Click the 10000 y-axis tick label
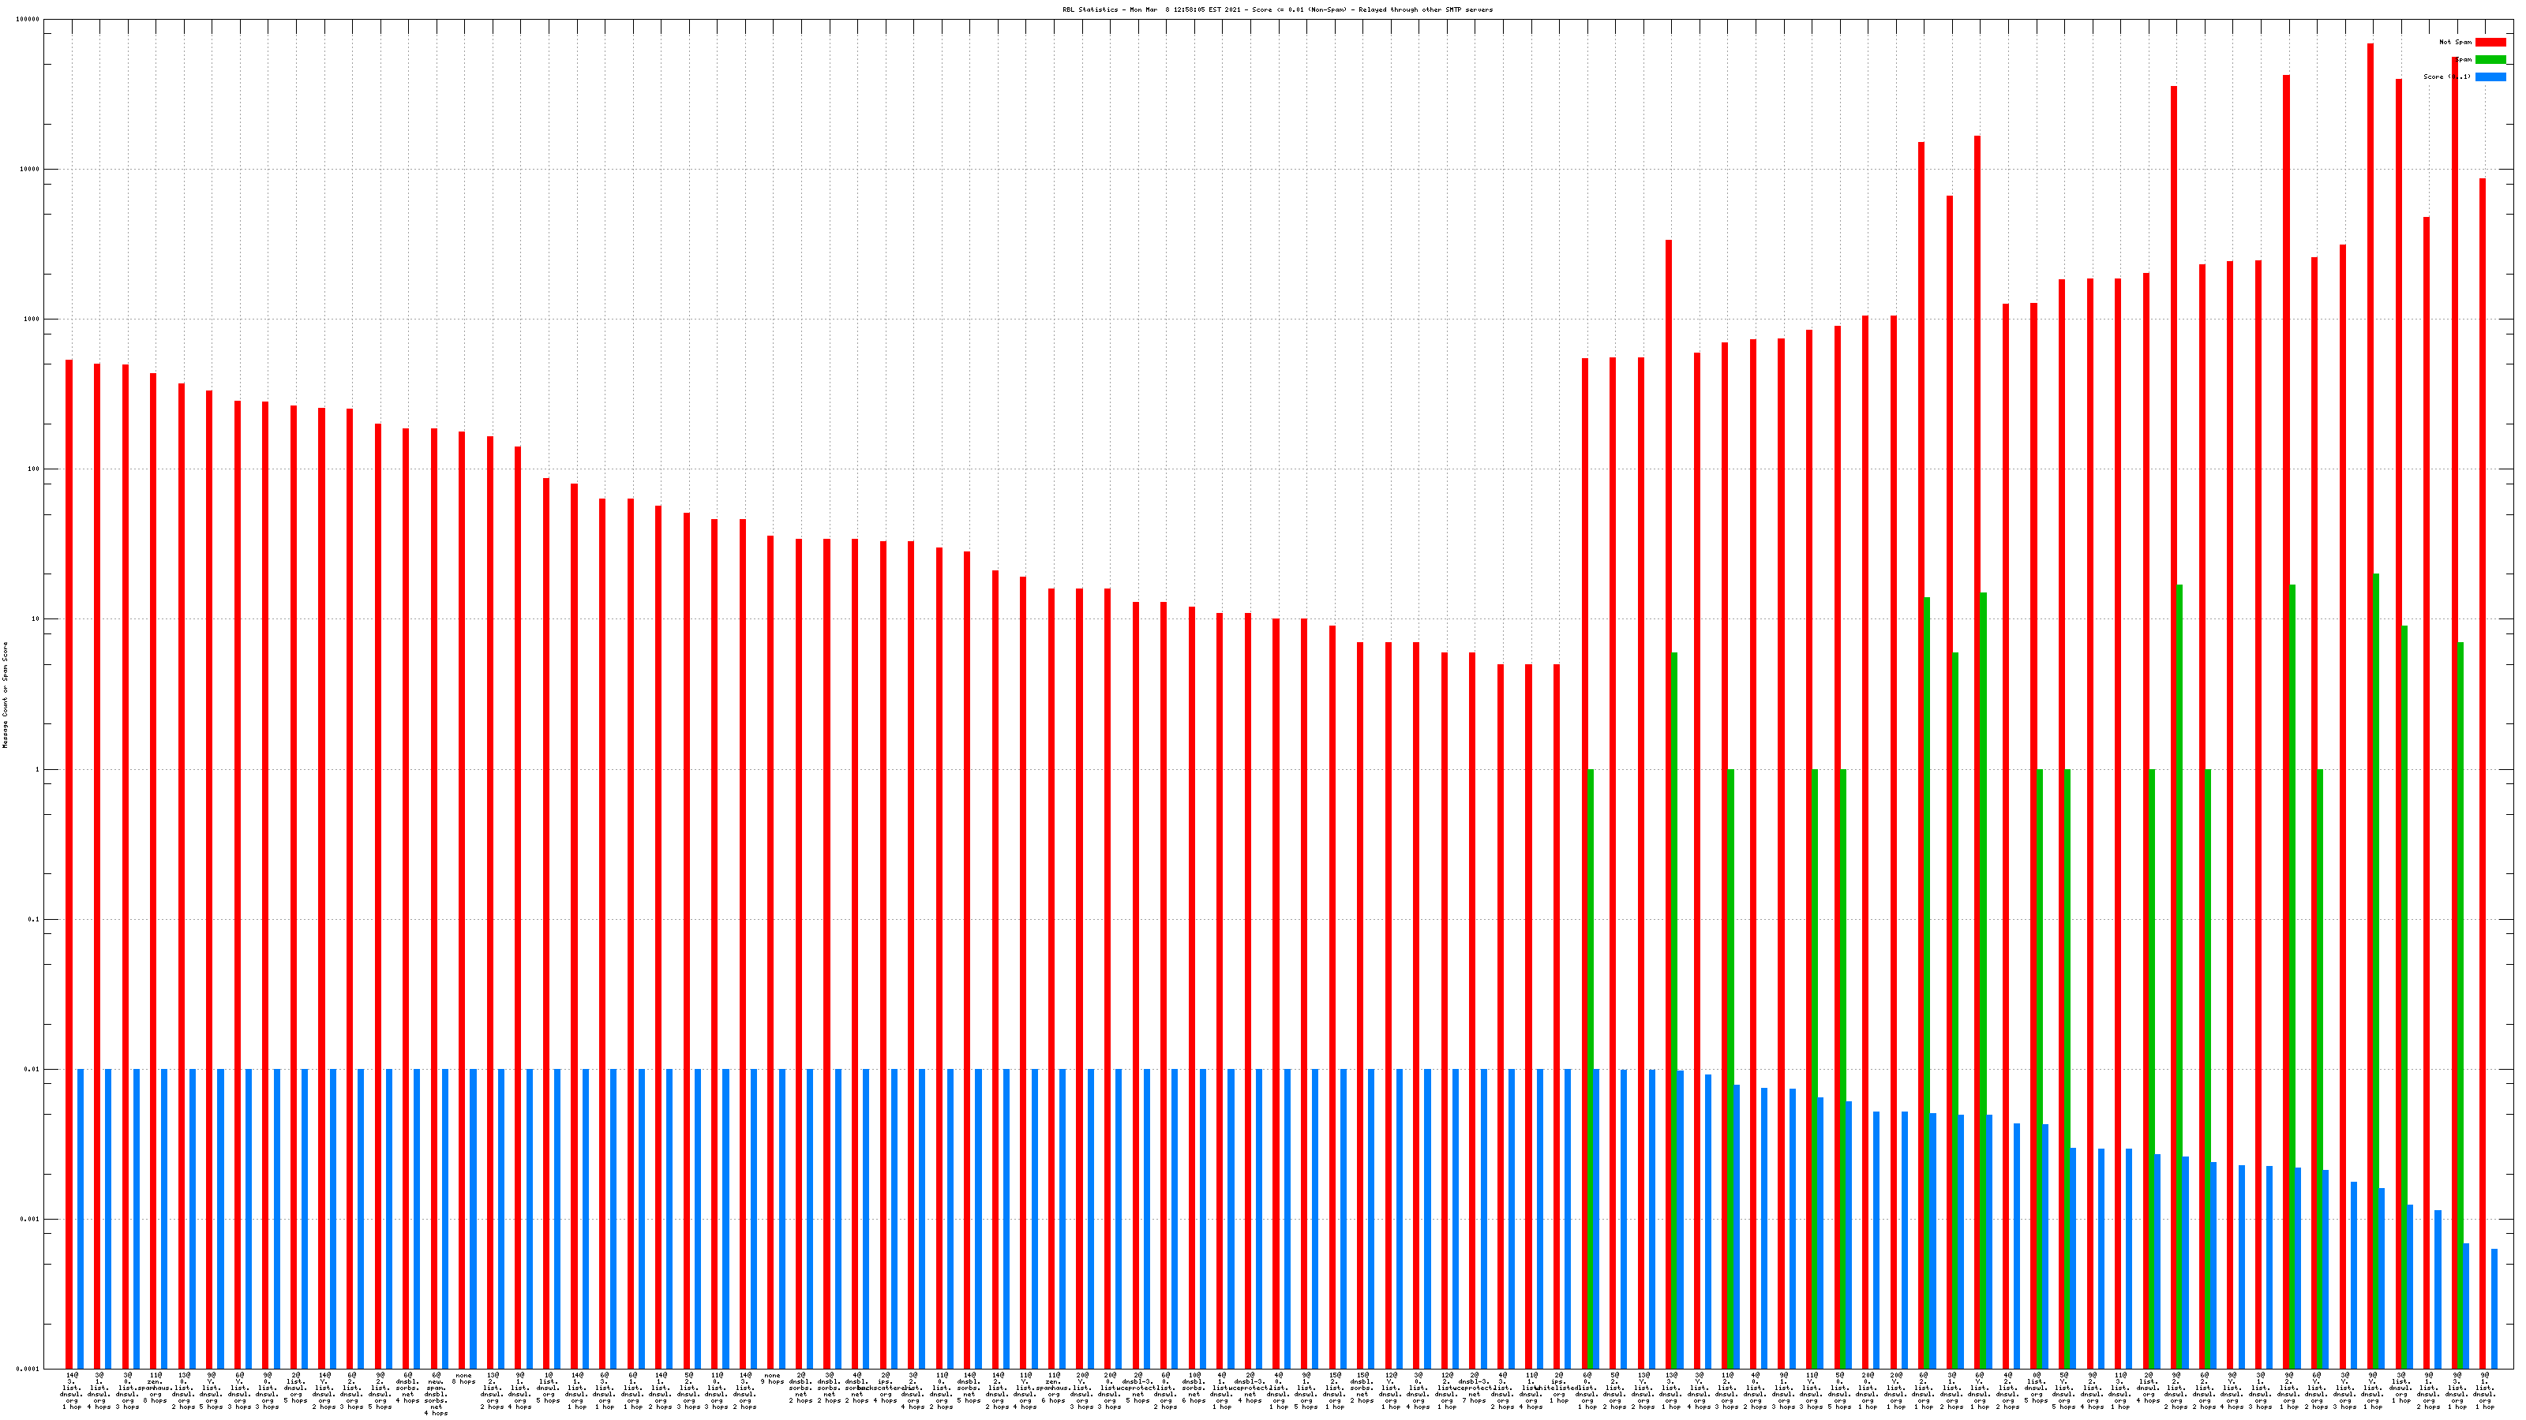2526x1420 pixels. click(31, 169)
